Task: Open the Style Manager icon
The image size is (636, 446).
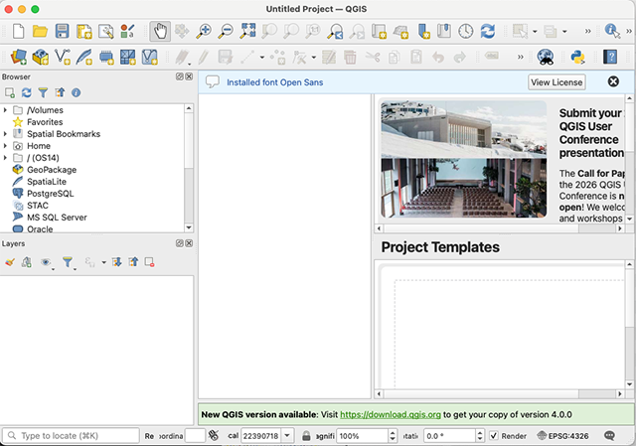Action: coord(127,31)
